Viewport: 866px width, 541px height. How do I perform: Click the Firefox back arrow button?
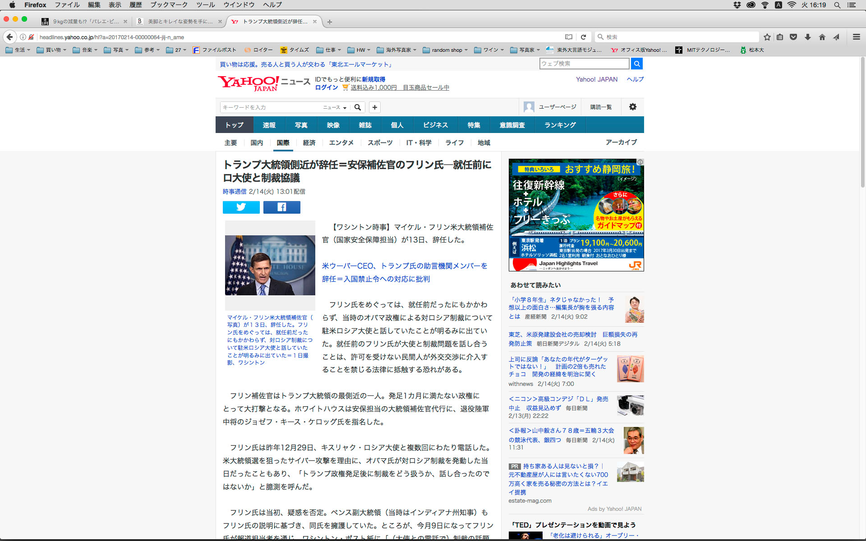pos(9,37)
